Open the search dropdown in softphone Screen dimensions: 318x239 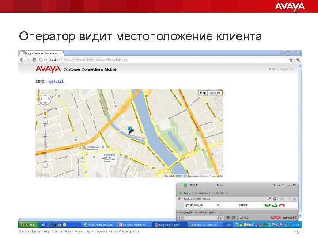220,217
